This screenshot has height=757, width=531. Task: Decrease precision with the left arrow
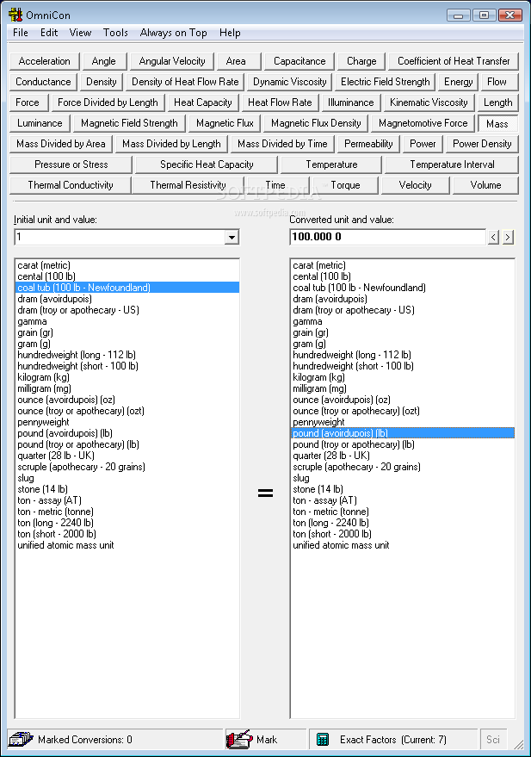(493, 237)
